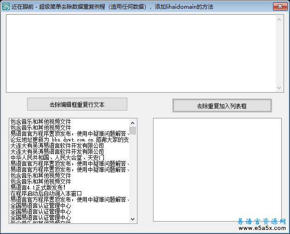Click up arrow of left list scrollbar

133,123
